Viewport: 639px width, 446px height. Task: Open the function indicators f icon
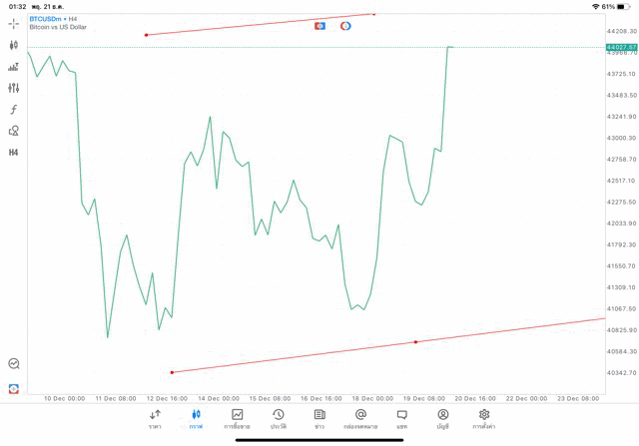pos(14,109)
